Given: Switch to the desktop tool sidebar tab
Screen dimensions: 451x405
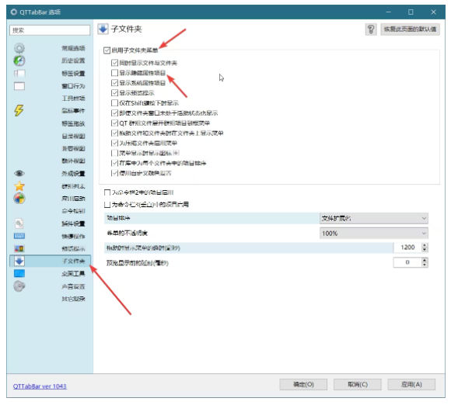Looking at the screenshot, I should click(x=50, y=274).
